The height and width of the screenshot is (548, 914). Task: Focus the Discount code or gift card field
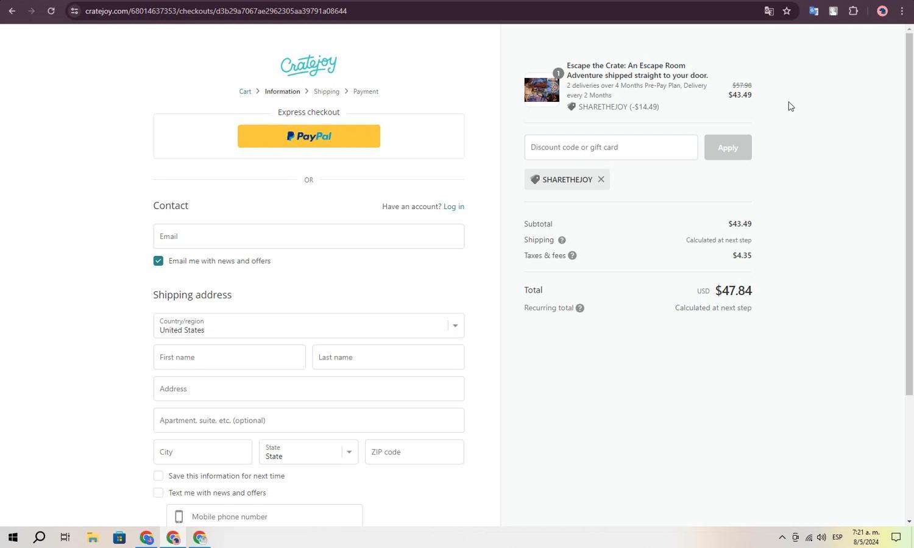pos(611,148)
